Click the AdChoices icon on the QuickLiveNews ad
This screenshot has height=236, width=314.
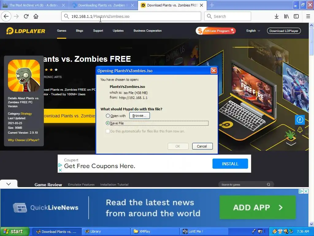(x=301, y=191)
